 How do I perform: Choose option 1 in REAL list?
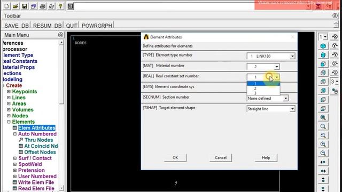[x=263, y=84]
